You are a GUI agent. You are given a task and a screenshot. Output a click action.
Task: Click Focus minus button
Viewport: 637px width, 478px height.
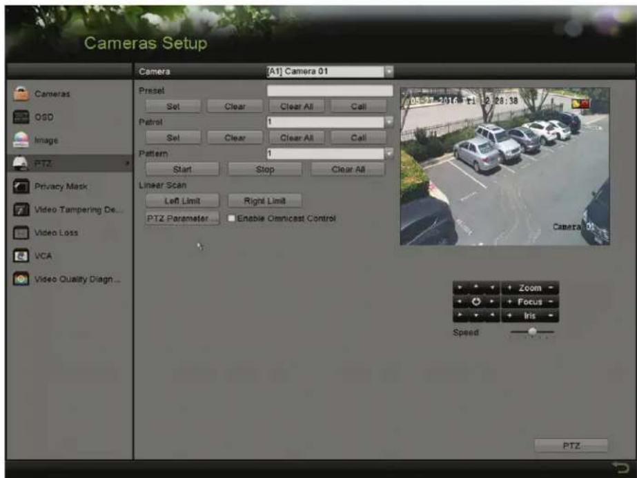(551, 301)
